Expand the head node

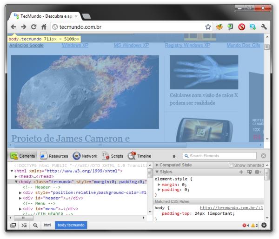click(16, 177)
